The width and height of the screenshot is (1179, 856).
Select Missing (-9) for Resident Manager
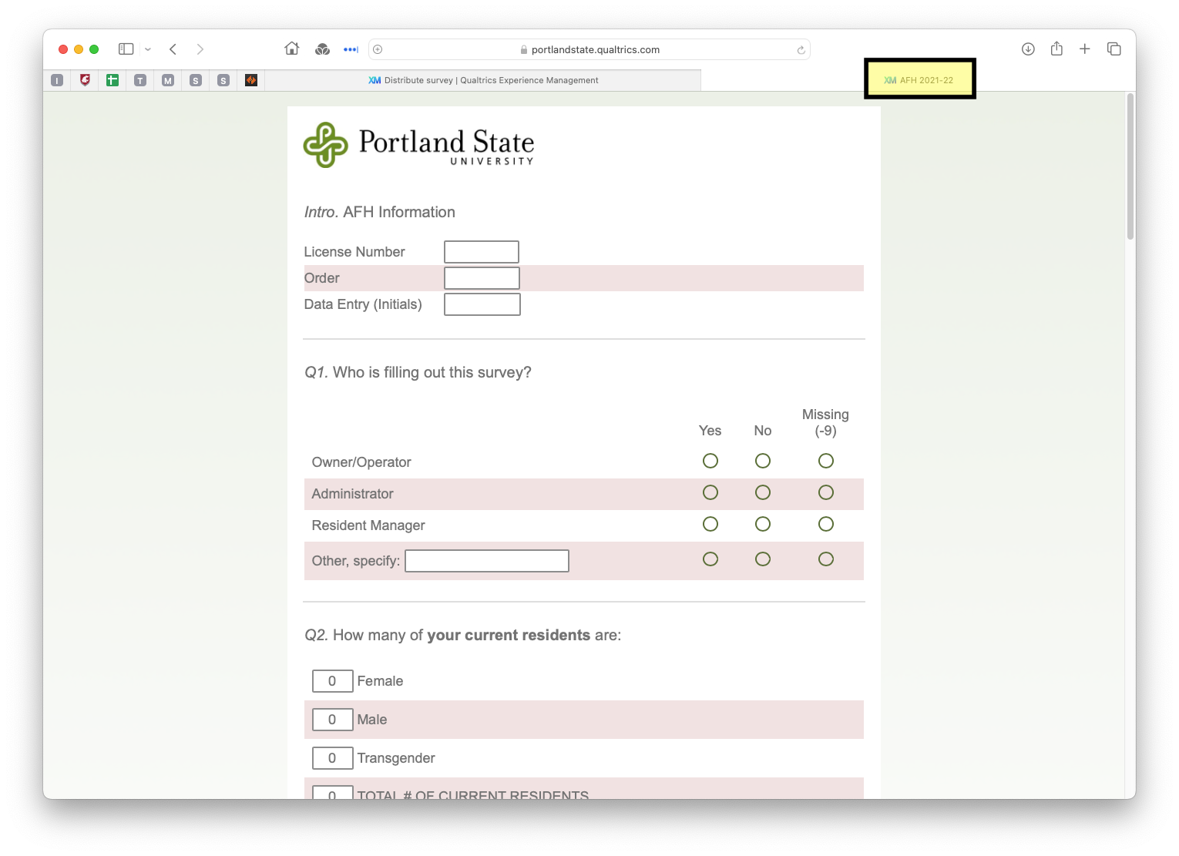(826, 524)
